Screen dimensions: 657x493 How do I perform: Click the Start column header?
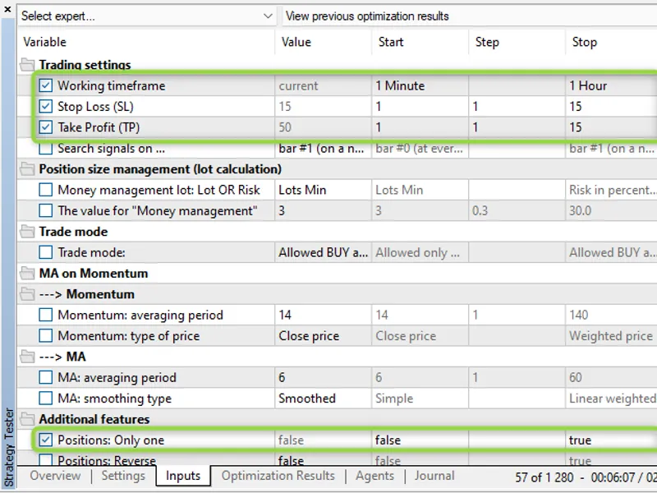(420, 42)
